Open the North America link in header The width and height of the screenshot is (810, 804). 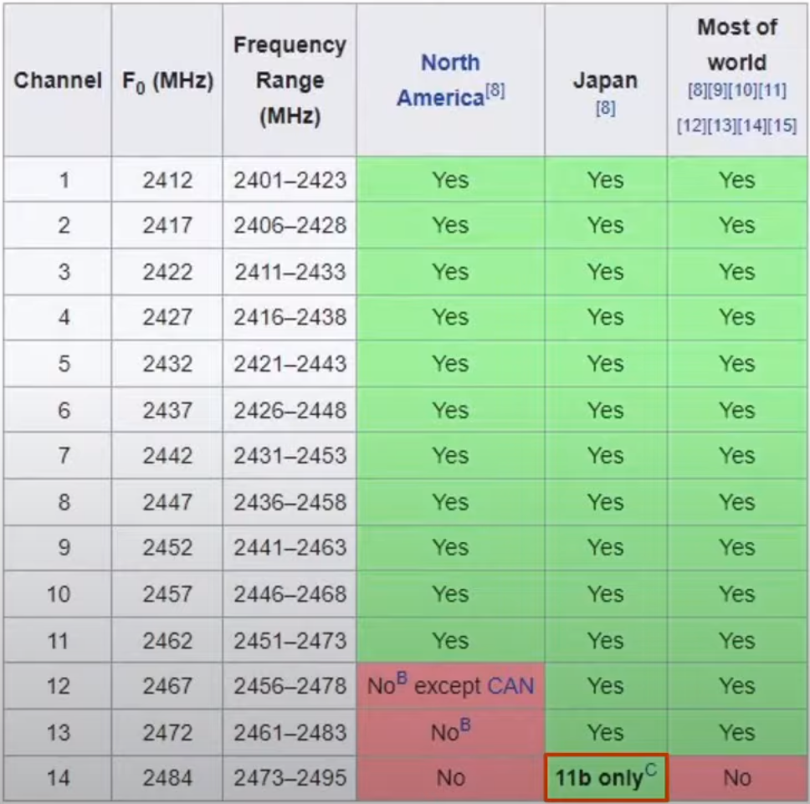[x=440, y=80]
